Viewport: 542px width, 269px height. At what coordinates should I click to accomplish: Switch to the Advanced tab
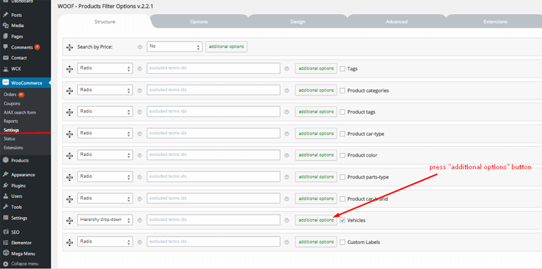tap(396, 22)
